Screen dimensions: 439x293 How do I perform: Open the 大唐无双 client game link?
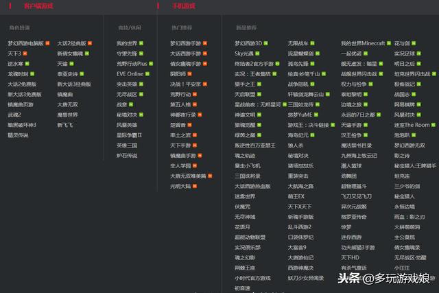click(67, 104)
